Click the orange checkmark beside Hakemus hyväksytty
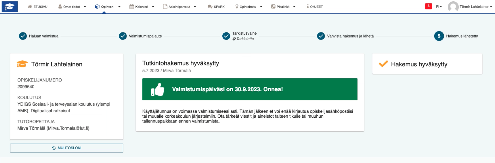Image resolution: width=495 pixels, height=163 pixels. click(x=383, y=64)
